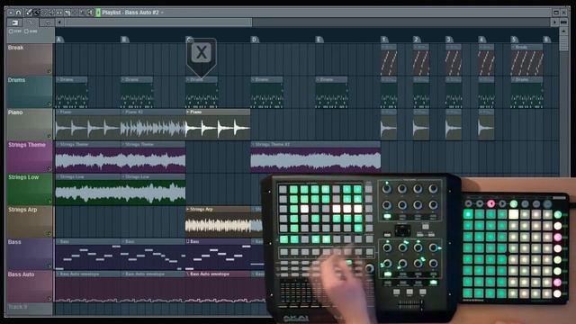Select the Paint brush tool
The image size is (576, 324).
click(x=36, y=13)
